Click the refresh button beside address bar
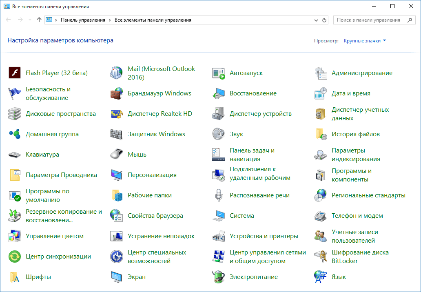Viewport: 421px width, 292px height. [x=325, y=20]
